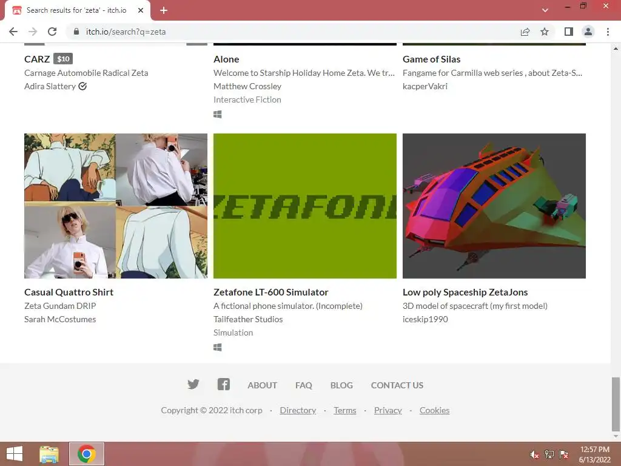
Task: Open Windows Start menu
Action: (15, 454)
